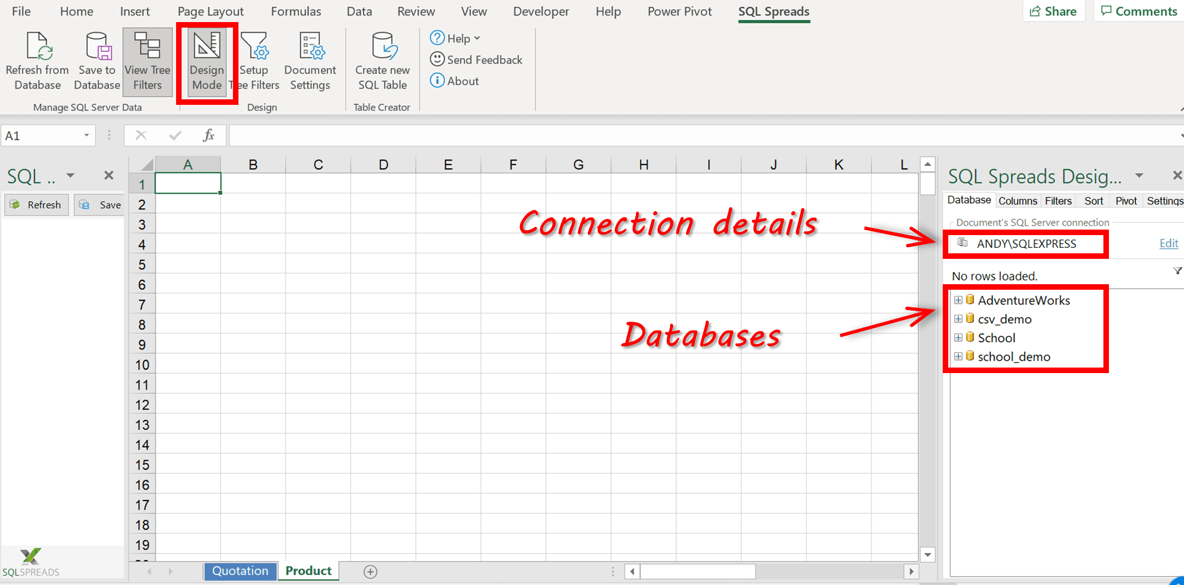Click Save to Database icon
Viewport: 1184px width, 585px height.
[x=97, y=47]
